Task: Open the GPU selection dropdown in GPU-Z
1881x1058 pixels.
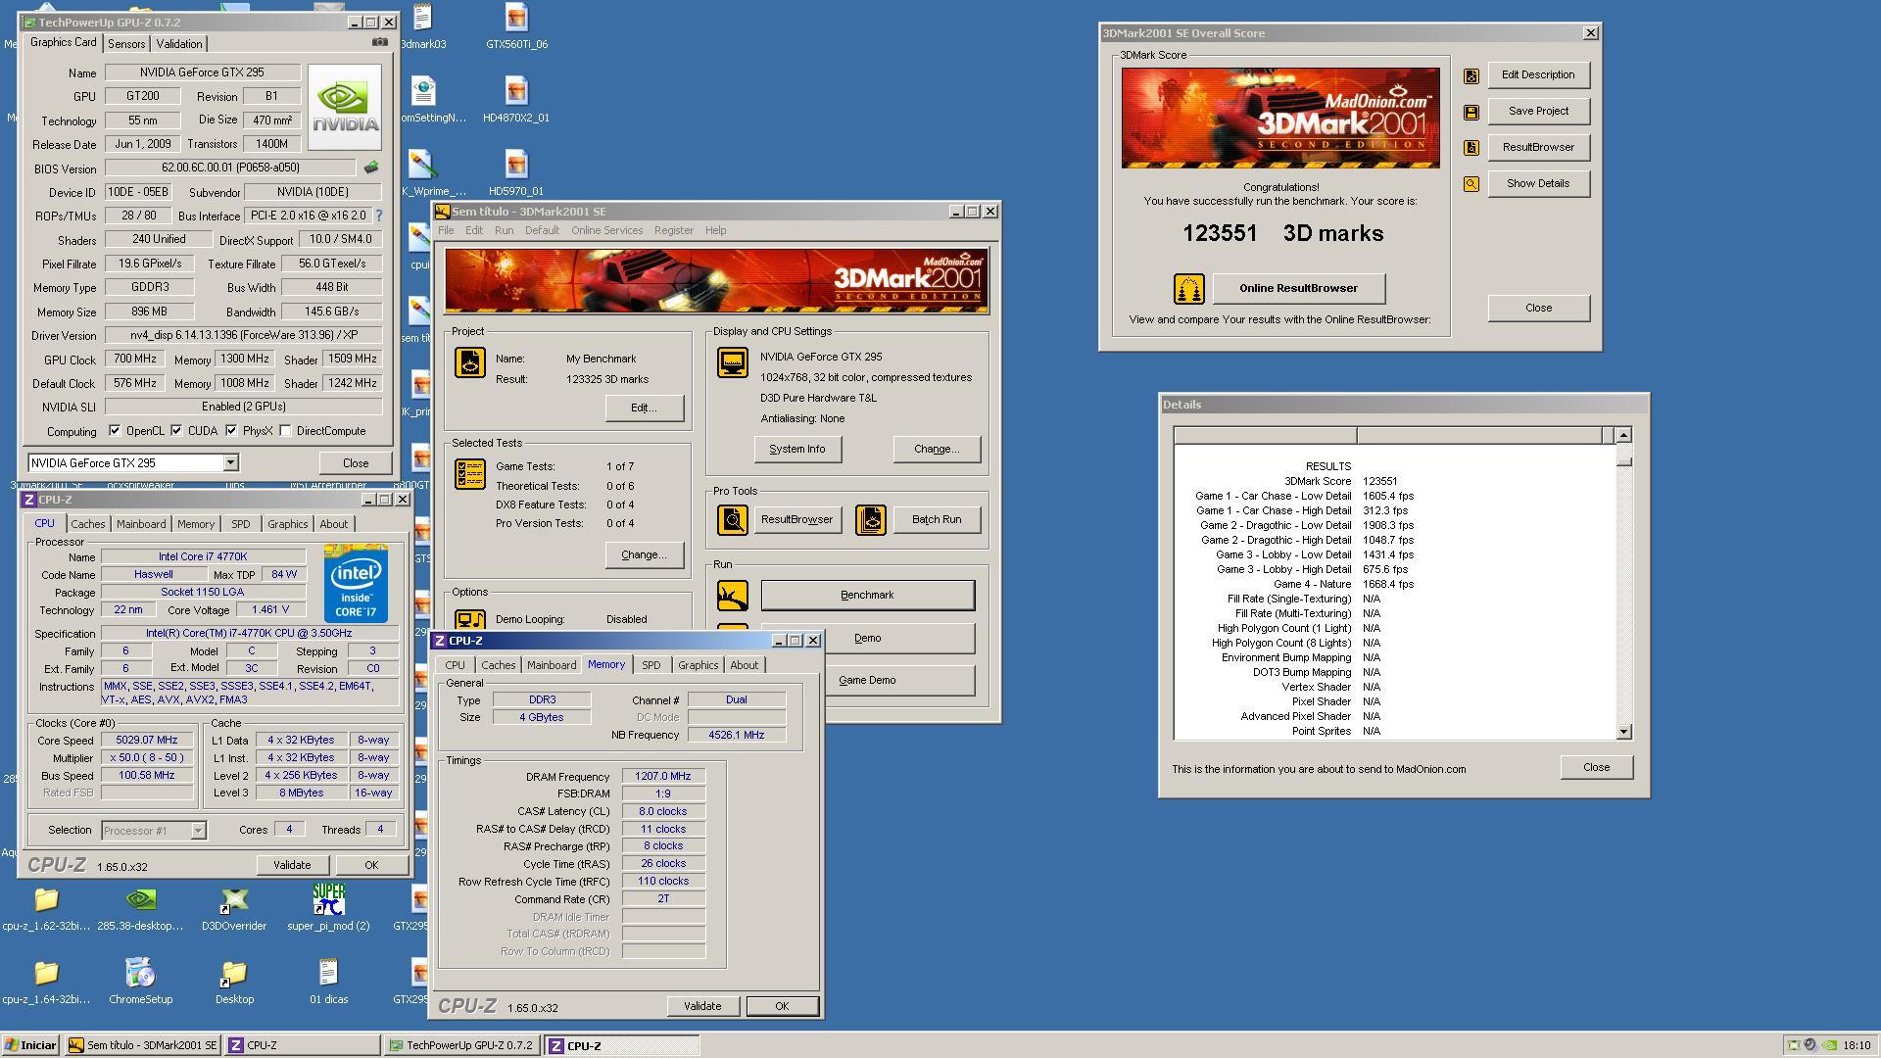Action: (x=230, y=463)
